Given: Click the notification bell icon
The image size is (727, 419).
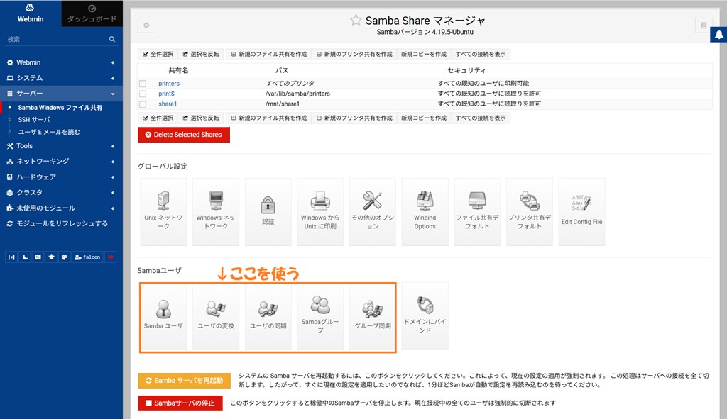Looking at the screenshot, I should coord(718,36).
